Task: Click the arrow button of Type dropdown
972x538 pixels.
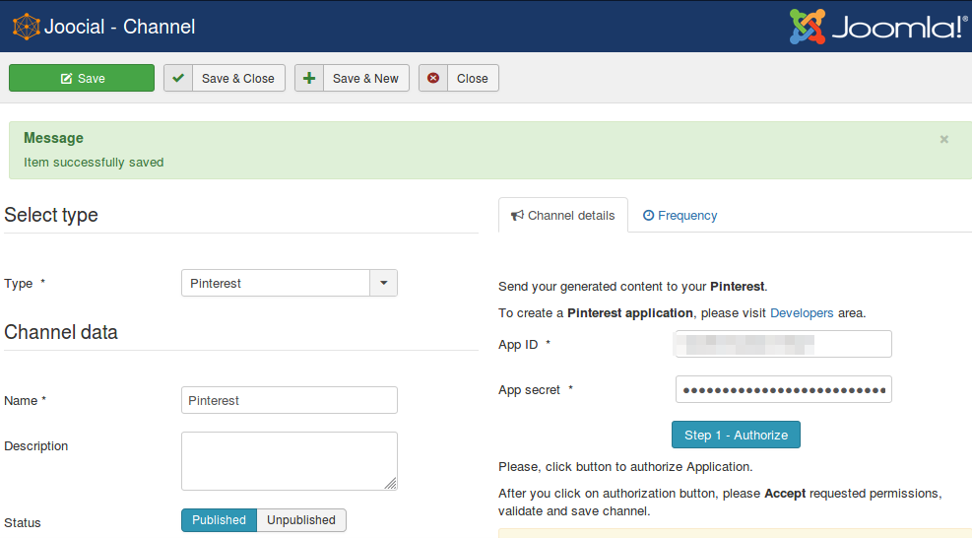Action: click(x=384, y=283)
